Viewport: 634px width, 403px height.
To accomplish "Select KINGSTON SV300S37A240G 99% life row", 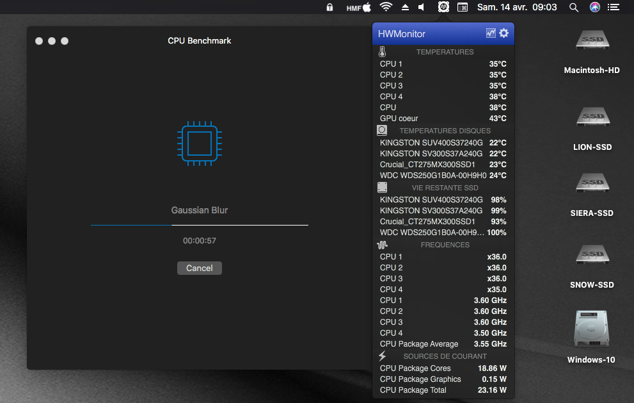I will click(x=443, y=211).
